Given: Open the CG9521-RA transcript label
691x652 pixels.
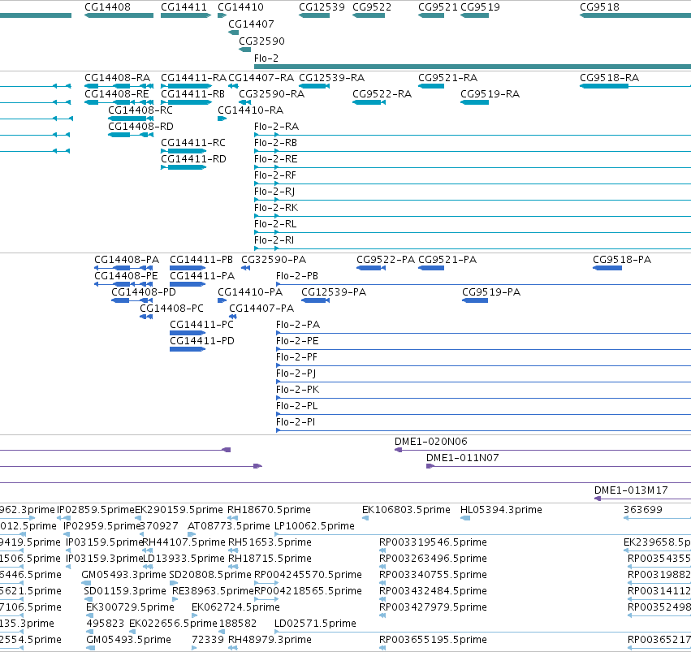Looking at the screenshot, I should click(x=447, y=78).
